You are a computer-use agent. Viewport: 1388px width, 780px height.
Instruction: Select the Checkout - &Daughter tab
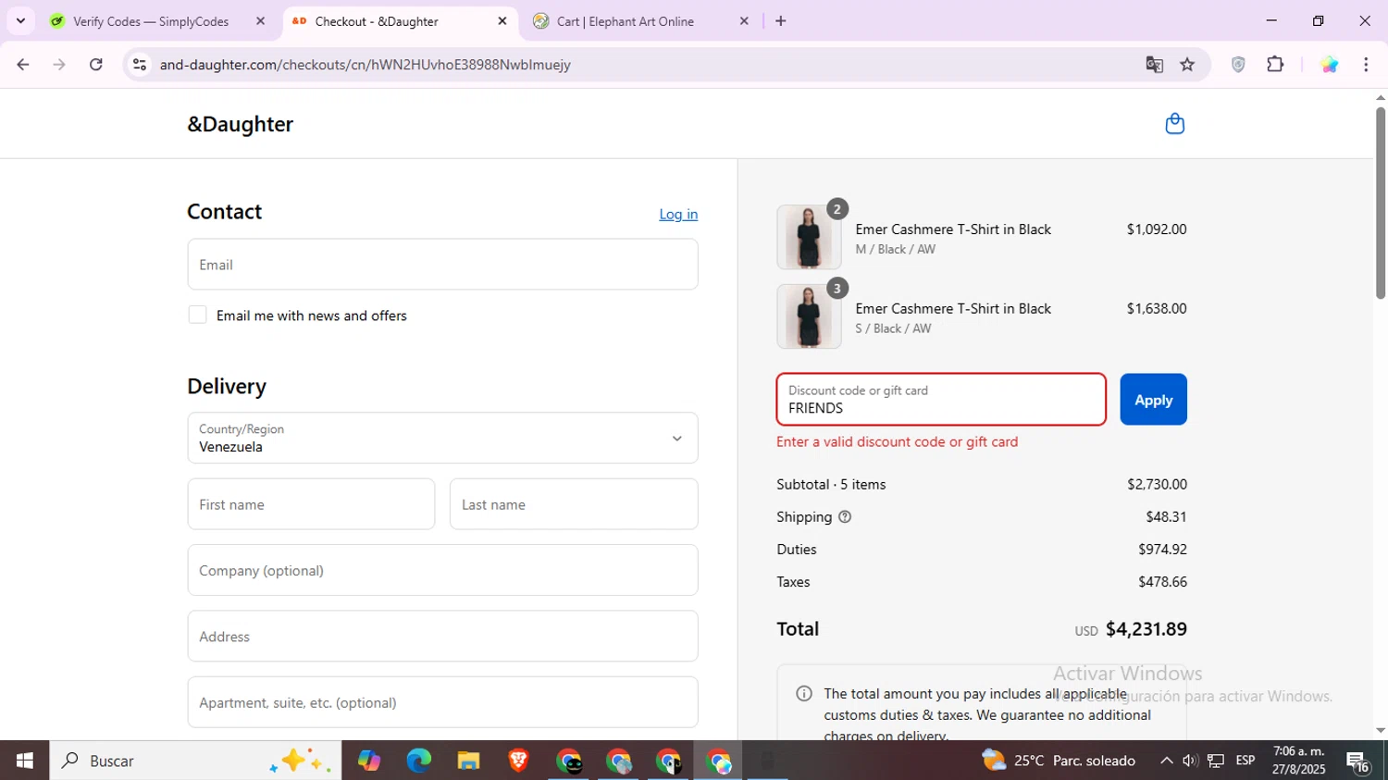click(377, 20)
